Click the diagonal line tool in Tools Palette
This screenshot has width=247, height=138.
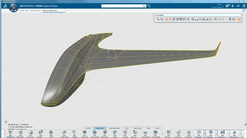pyautogui.click(x=223, y=19)
